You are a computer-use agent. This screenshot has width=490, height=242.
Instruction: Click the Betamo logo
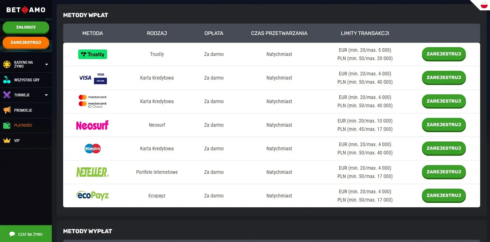26,10
